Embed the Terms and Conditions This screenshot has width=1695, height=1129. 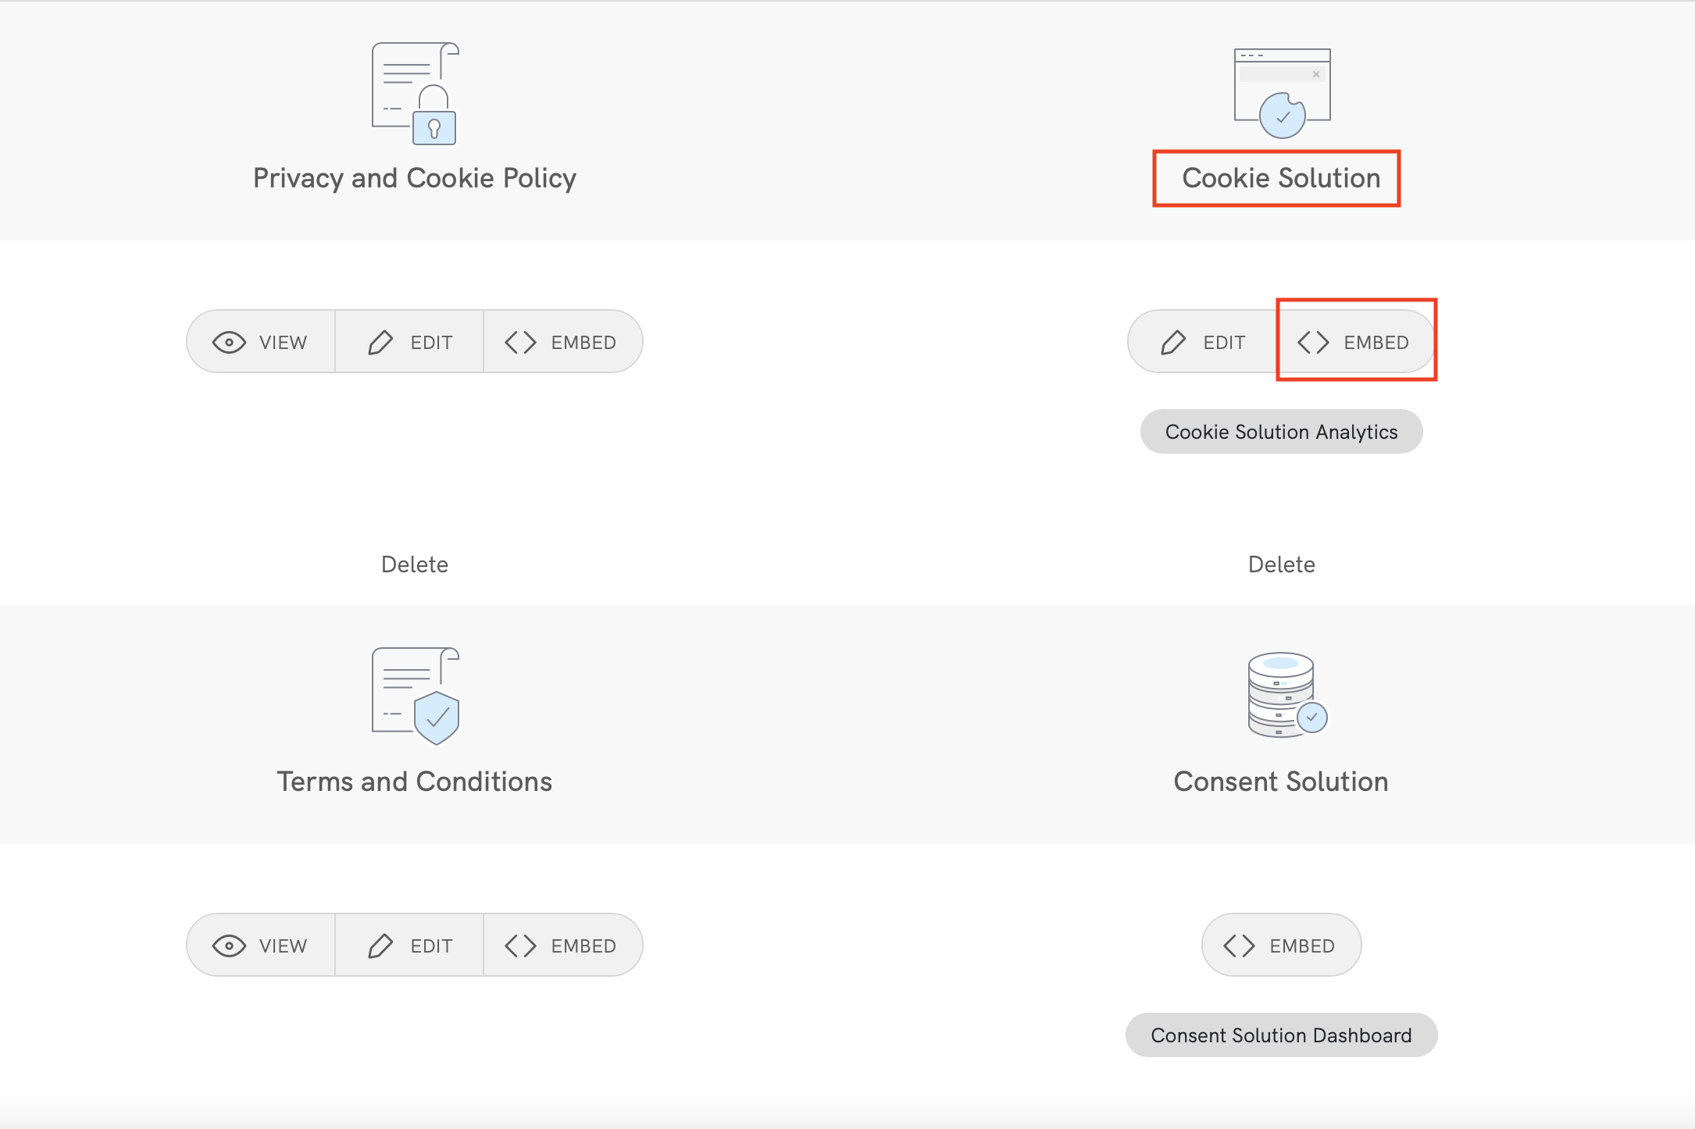[x=563, y=945]
